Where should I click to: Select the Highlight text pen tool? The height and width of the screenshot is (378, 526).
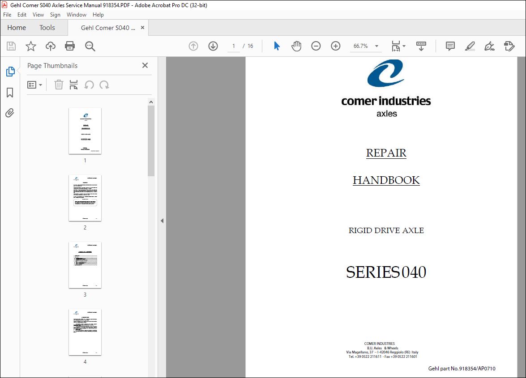pos(470,46)
